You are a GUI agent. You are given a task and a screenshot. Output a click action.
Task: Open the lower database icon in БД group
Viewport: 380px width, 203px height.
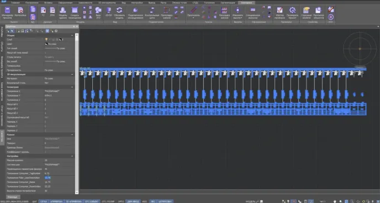point(33,17)
